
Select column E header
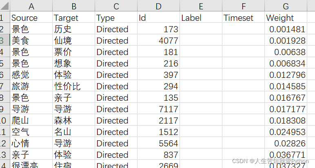tap(201, 6)
